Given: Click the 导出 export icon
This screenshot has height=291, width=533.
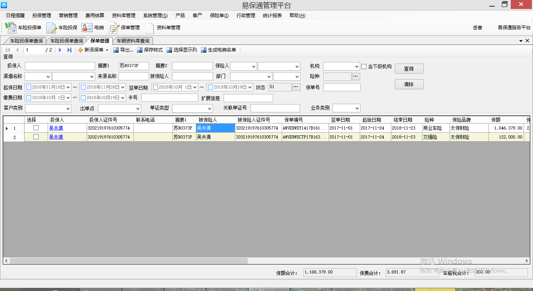Looking at the screenshot, I should click(x=116, y=50).
